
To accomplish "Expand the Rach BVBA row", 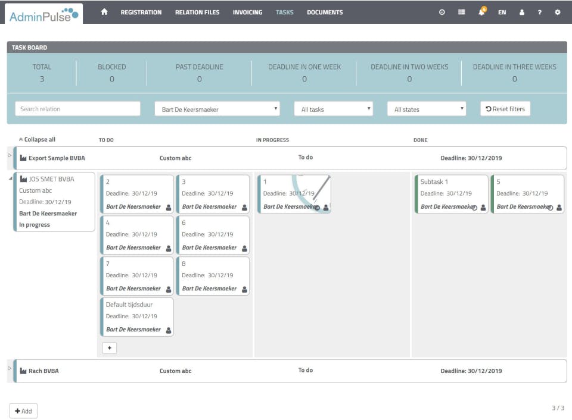I will click(10, 368).
